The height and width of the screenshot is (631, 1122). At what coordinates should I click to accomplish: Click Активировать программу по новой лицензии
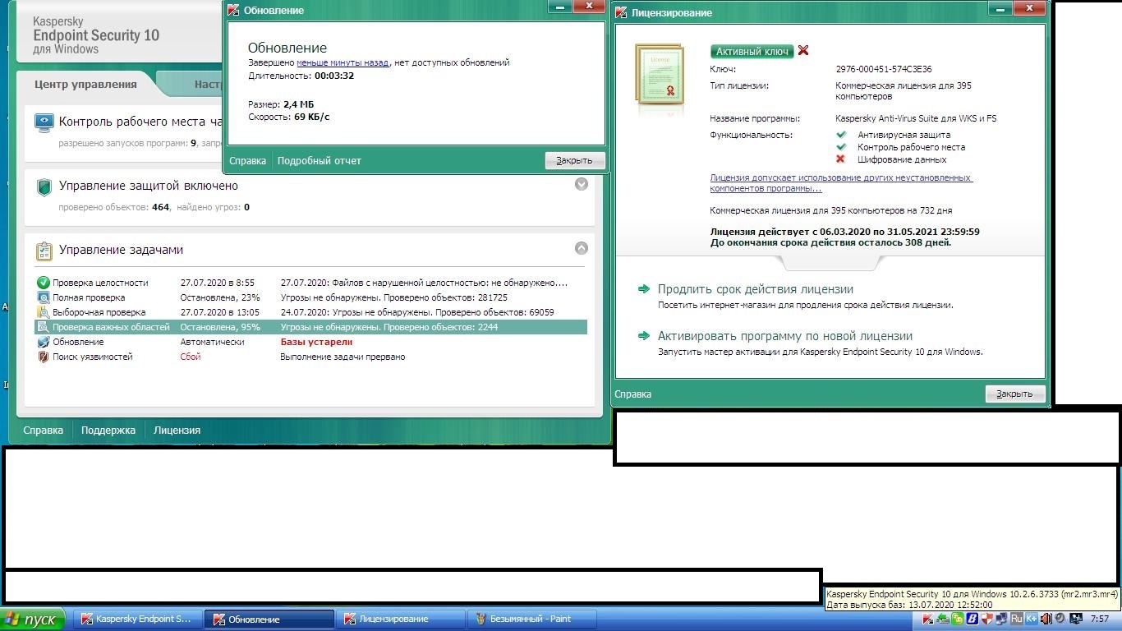[x=784, y=336]
